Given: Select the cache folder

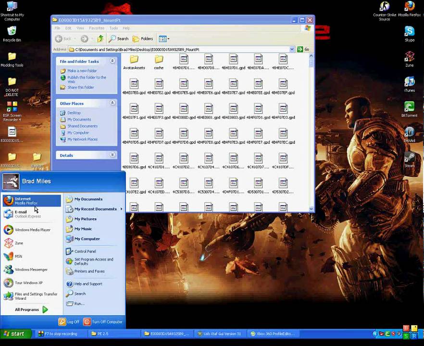Looking at the screenshot, I should [x=159, y=62].
